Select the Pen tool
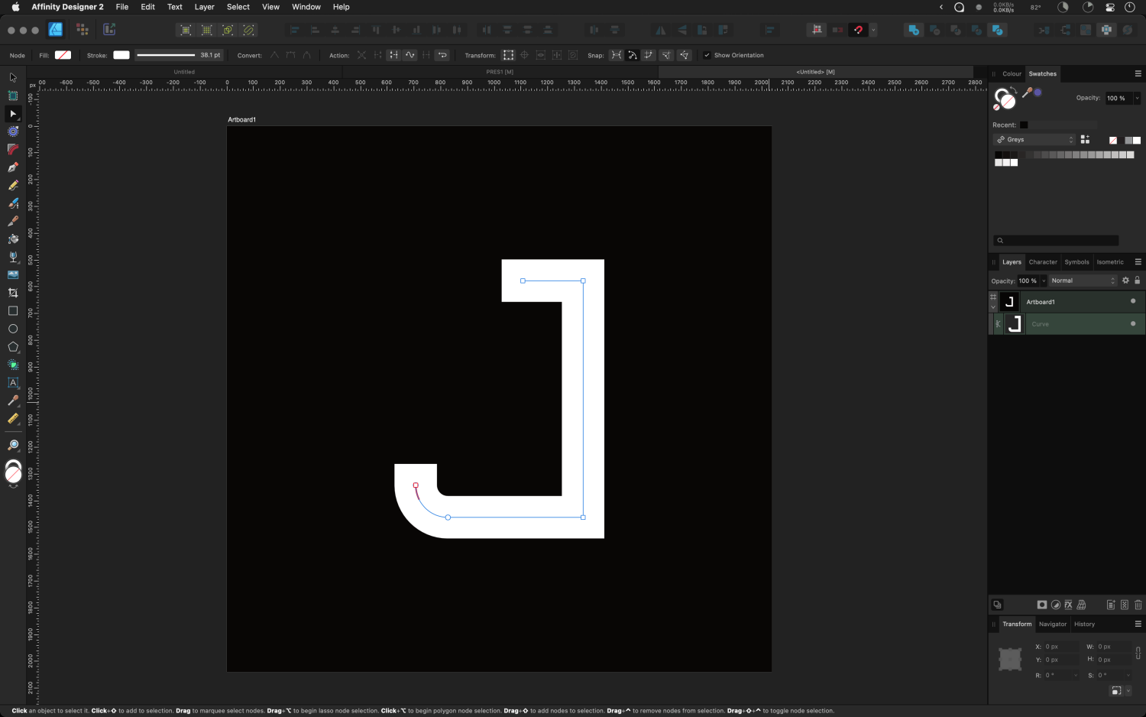1146x717 pixels. tap(13, 167)
